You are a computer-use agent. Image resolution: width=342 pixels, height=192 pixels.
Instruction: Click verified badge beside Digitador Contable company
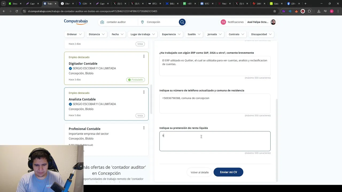tap(70, 69)
